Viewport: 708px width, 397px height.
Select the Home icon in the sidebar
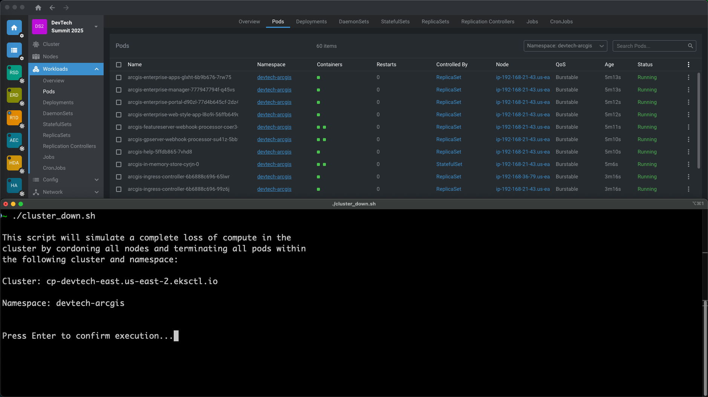pyautogui.click(x=14, y=27)
